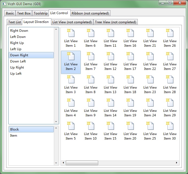188x174 pixels.
Task: Select the List View Item 27 icon
Action: point(170,56)
